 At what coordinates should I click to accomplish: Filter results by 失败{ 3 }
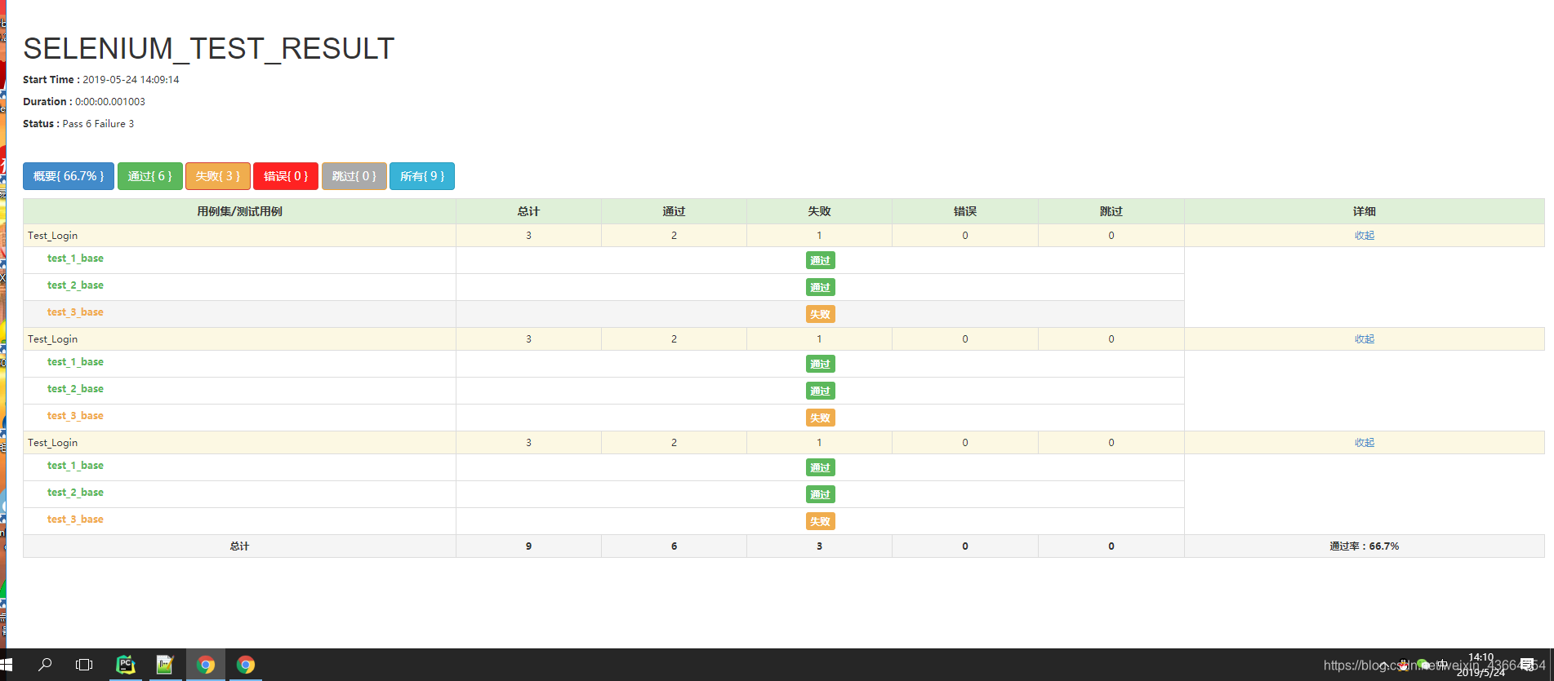click(x=218, y=176)
